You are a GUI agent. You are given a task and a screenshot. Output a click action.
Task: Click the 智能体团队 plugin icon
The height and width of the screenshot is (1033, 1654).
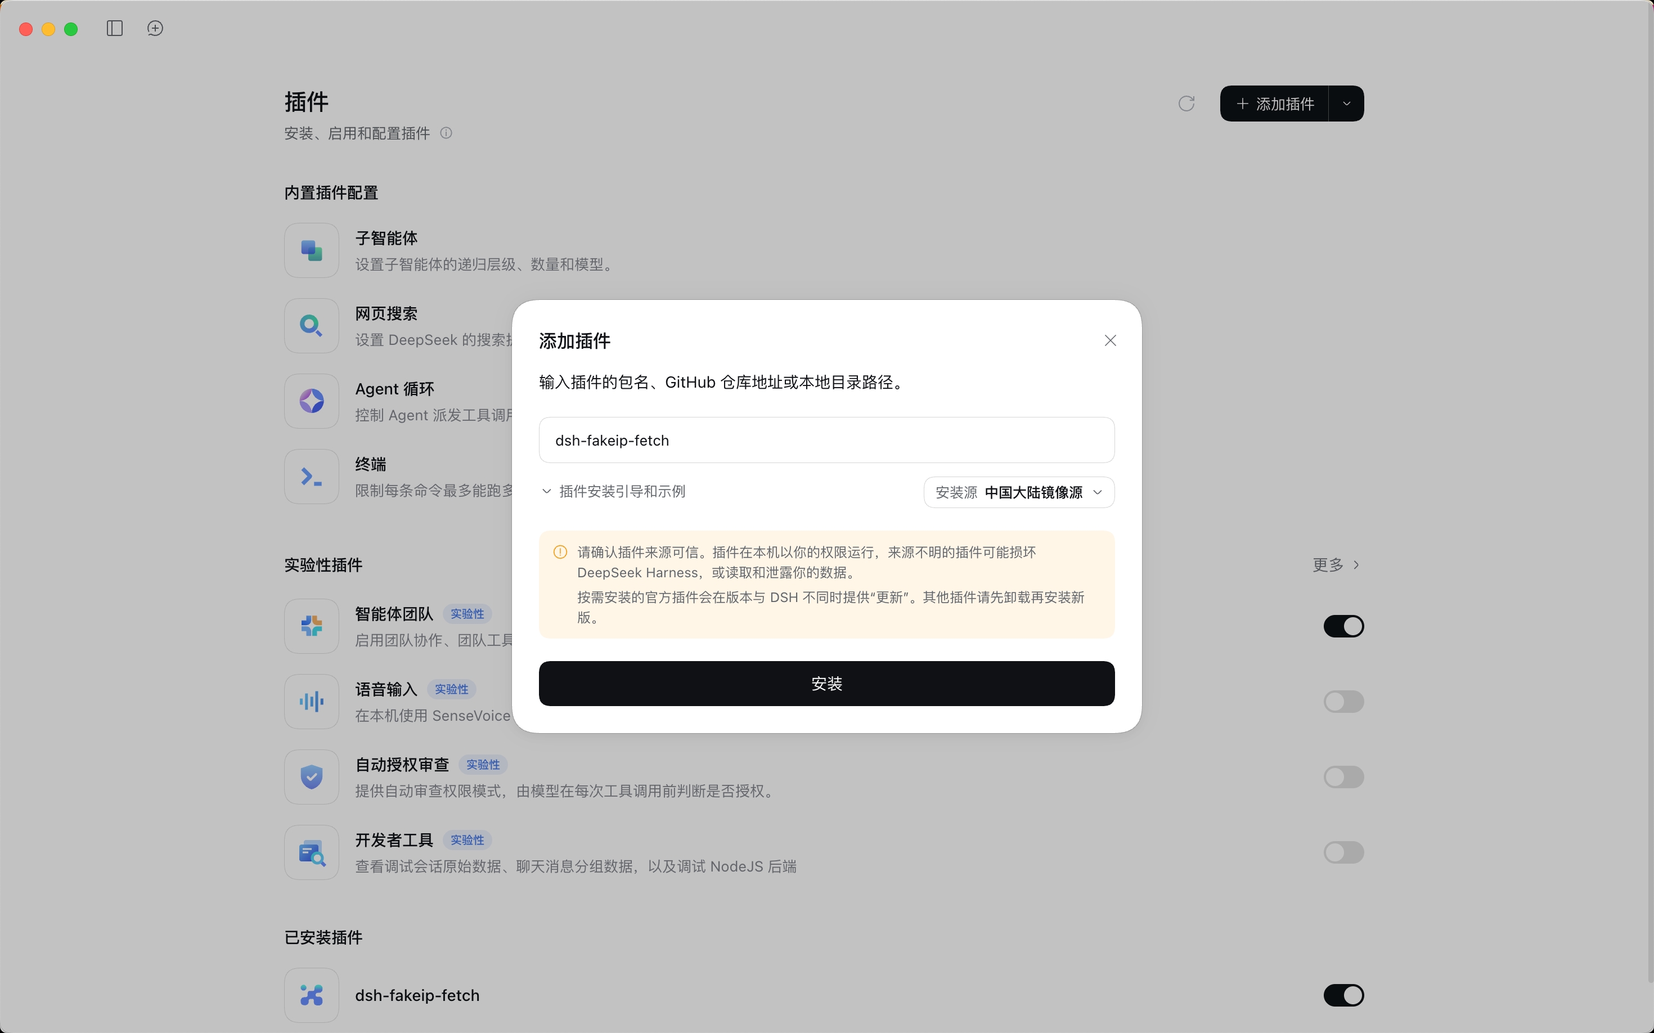(312, 626)
